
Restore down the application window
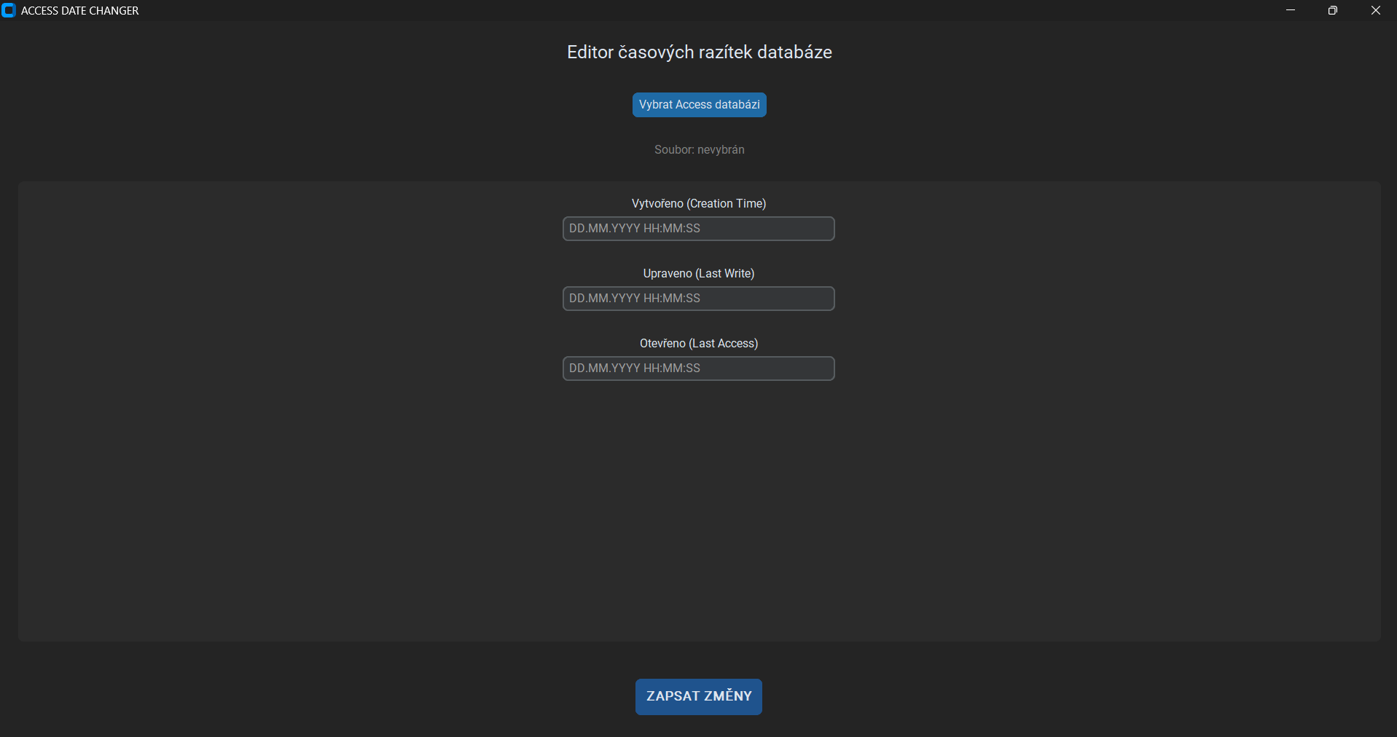(1333, 10)
